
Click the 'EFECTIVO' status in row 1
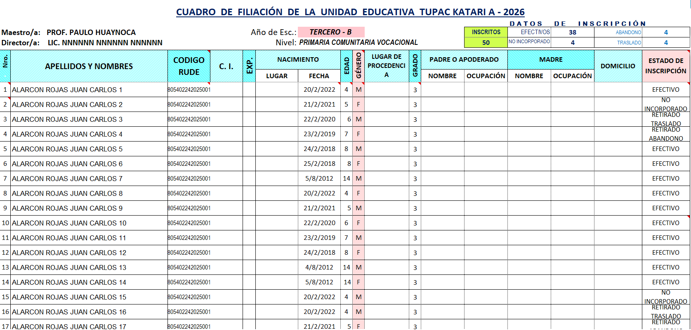click(666, 90)
